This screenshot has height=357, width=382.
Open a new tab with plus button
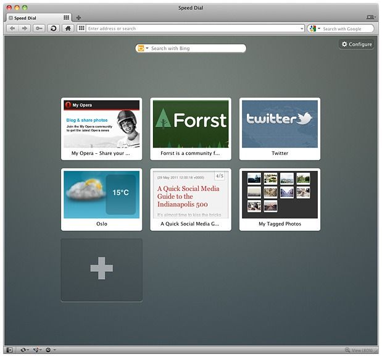(x=78, y=18)
